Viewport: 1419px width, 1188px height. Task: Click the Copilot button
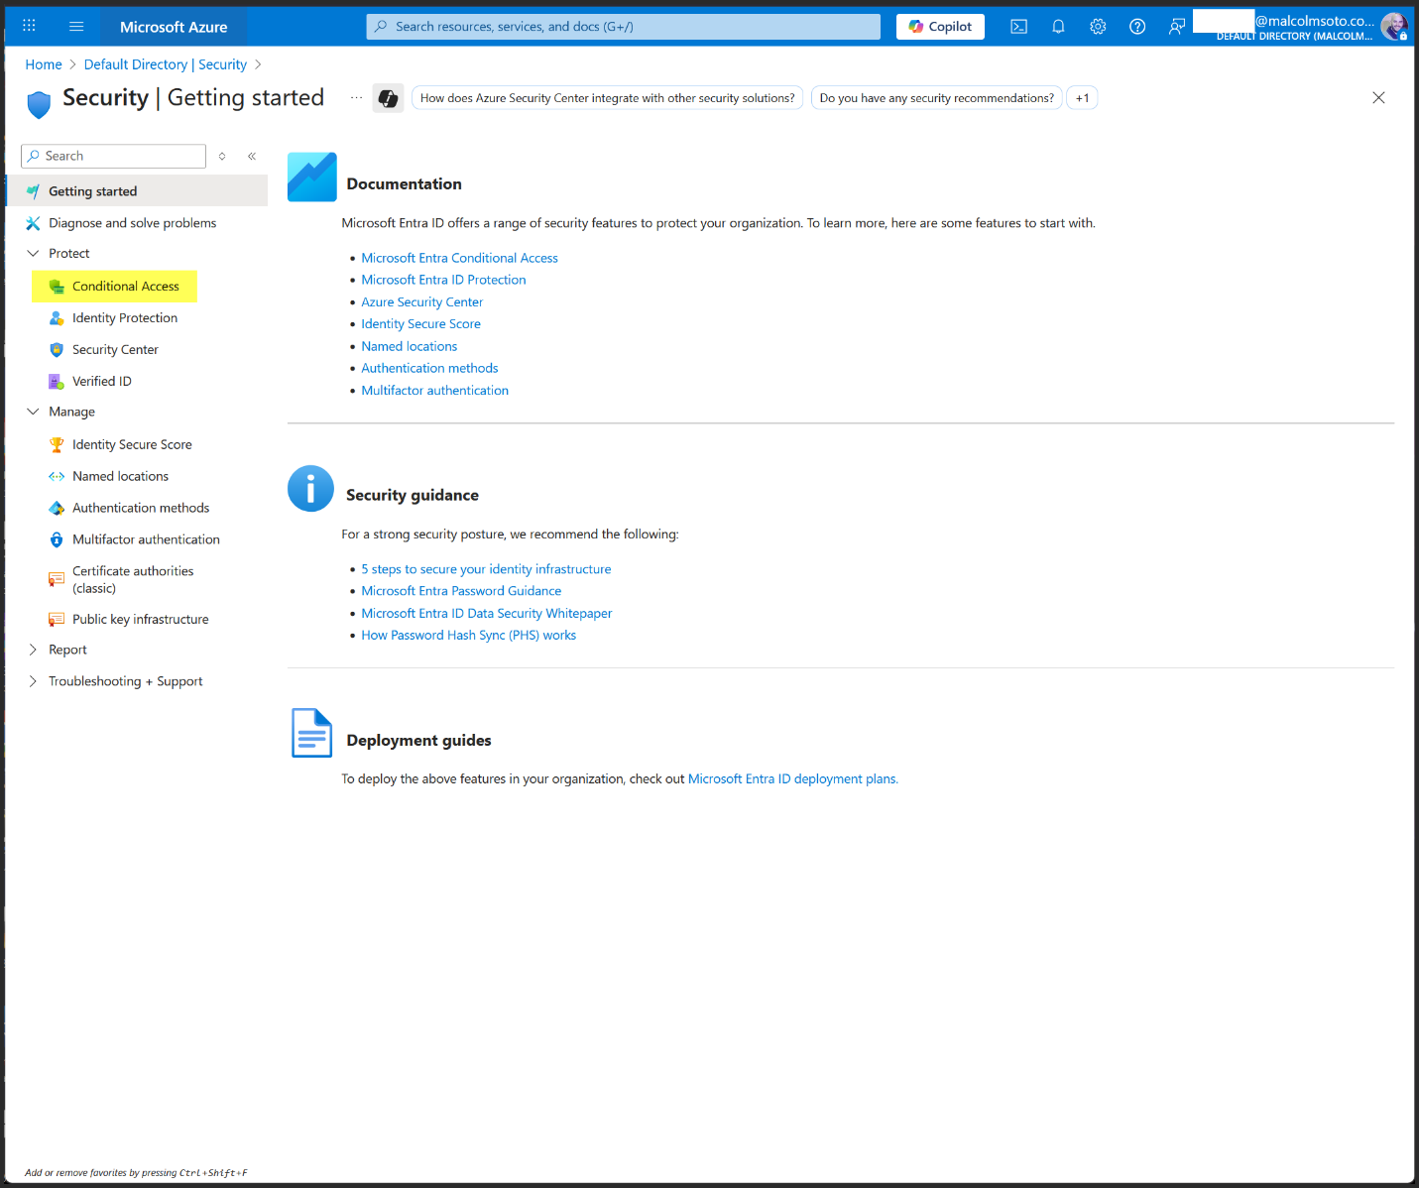pos(940,27)
